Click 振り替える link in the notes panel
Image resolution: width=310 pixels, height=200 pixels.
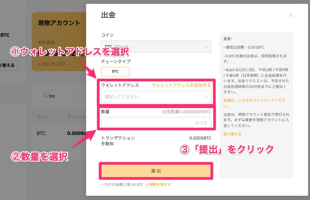point(232,134)
